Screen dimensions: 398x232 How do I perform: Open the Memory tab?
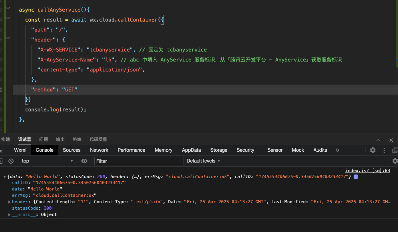point(163,150)
